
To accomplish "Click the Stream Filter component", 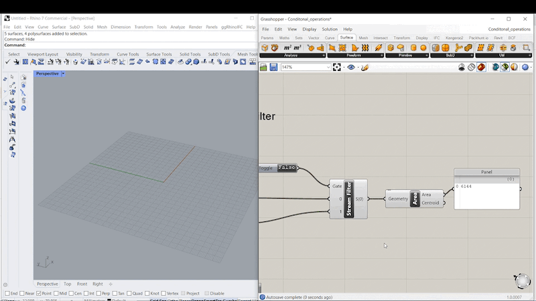I will tap(348, 199).
